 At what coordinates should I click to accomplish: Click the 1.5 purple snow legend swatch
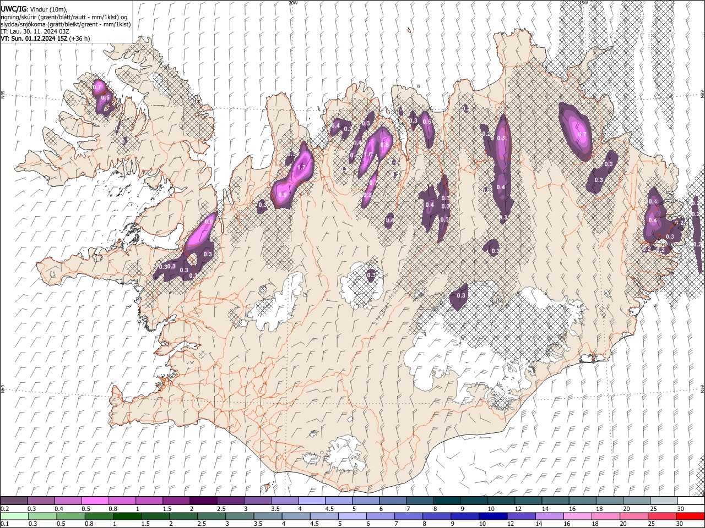click(x=176, y=501)
